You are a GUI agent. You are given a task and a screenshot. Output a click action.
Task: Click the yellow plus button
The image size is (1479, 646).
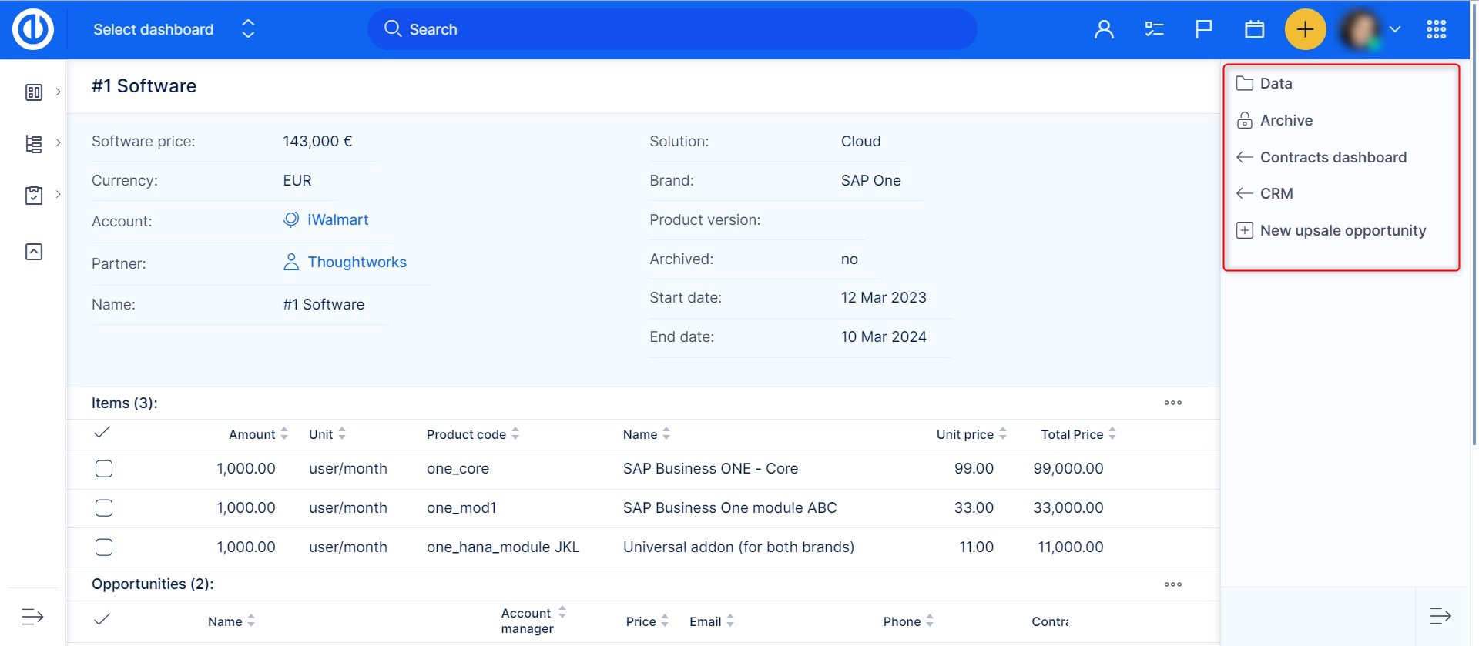coord(1305,29)
